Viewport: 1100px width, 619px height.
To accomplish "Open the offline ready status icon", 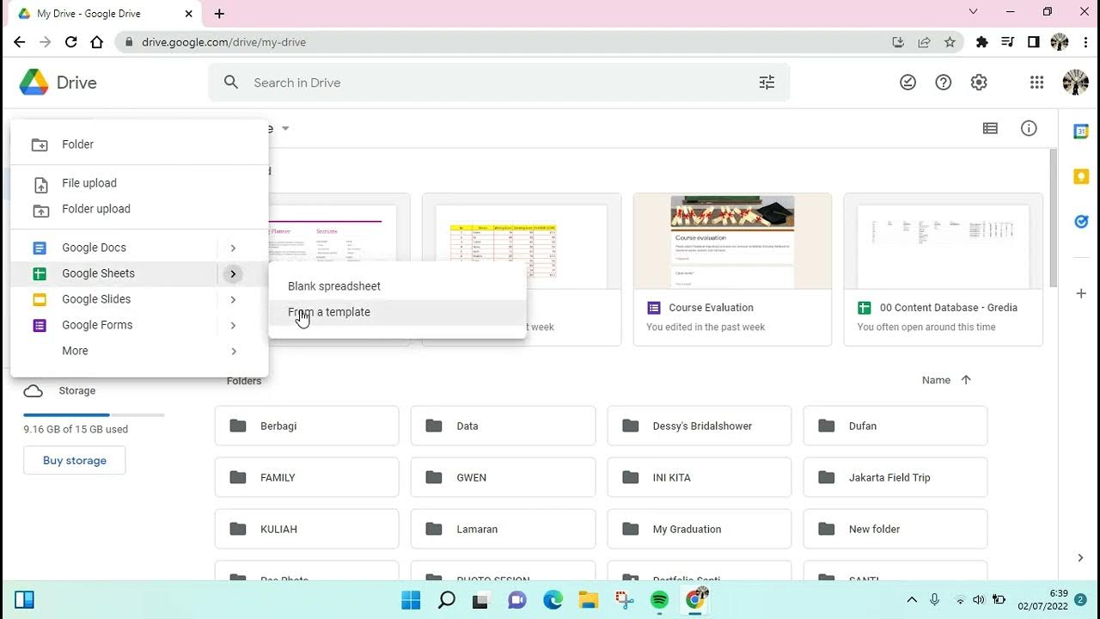I will click(x=907, y=83).
